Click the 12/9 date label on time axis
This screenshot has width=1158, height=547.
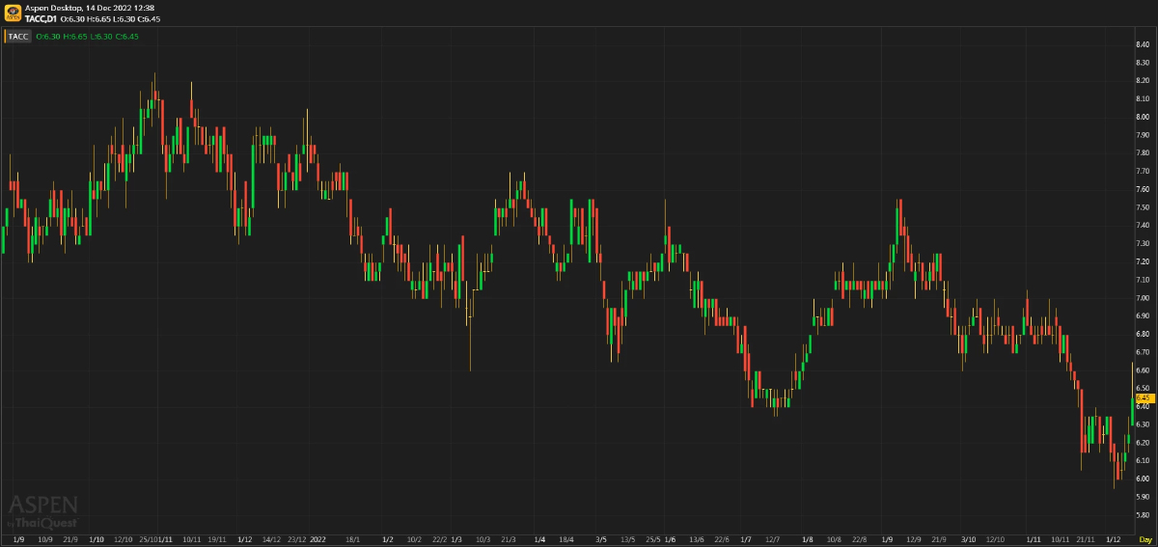[914, 539]
